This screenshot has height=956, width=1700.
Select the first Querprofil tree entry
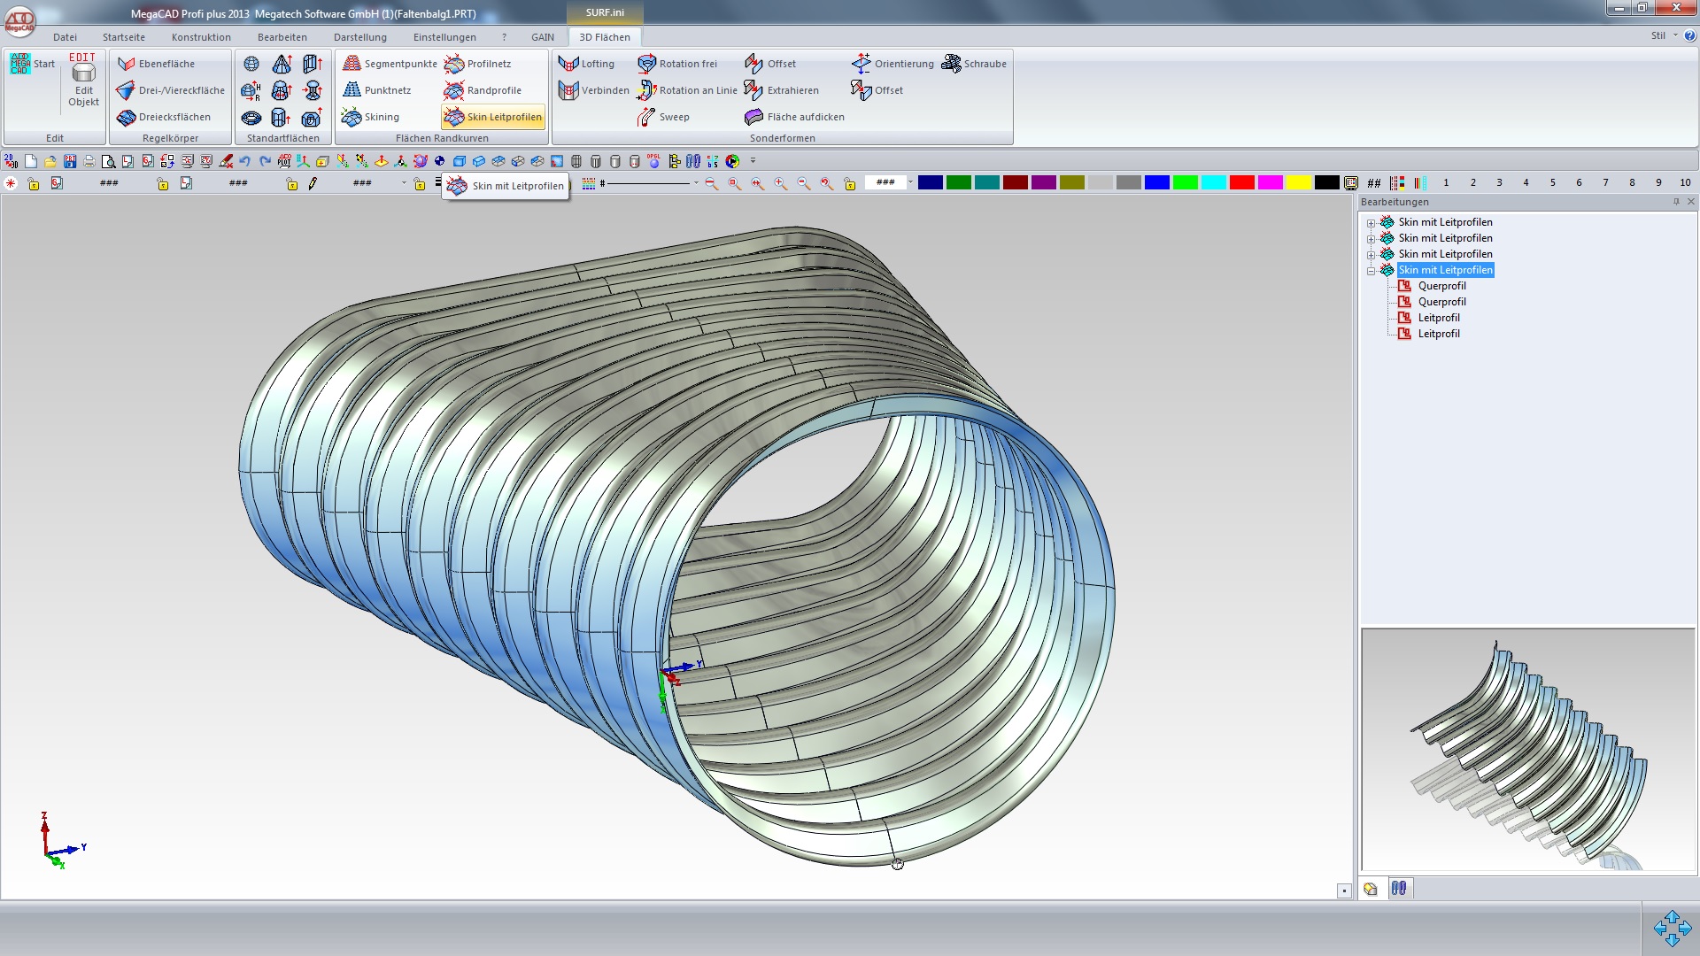click(x=1441, y=286)
